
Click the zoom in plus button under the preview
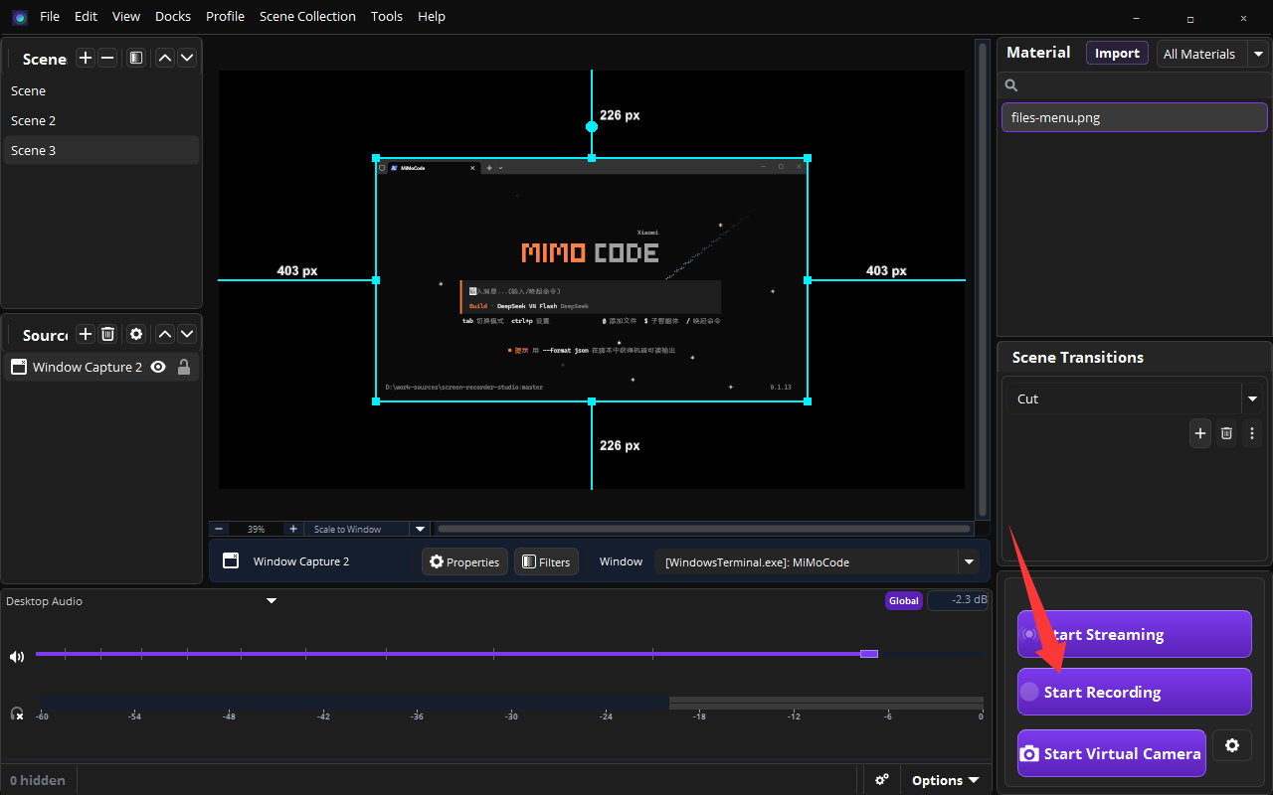pos(292,529)
